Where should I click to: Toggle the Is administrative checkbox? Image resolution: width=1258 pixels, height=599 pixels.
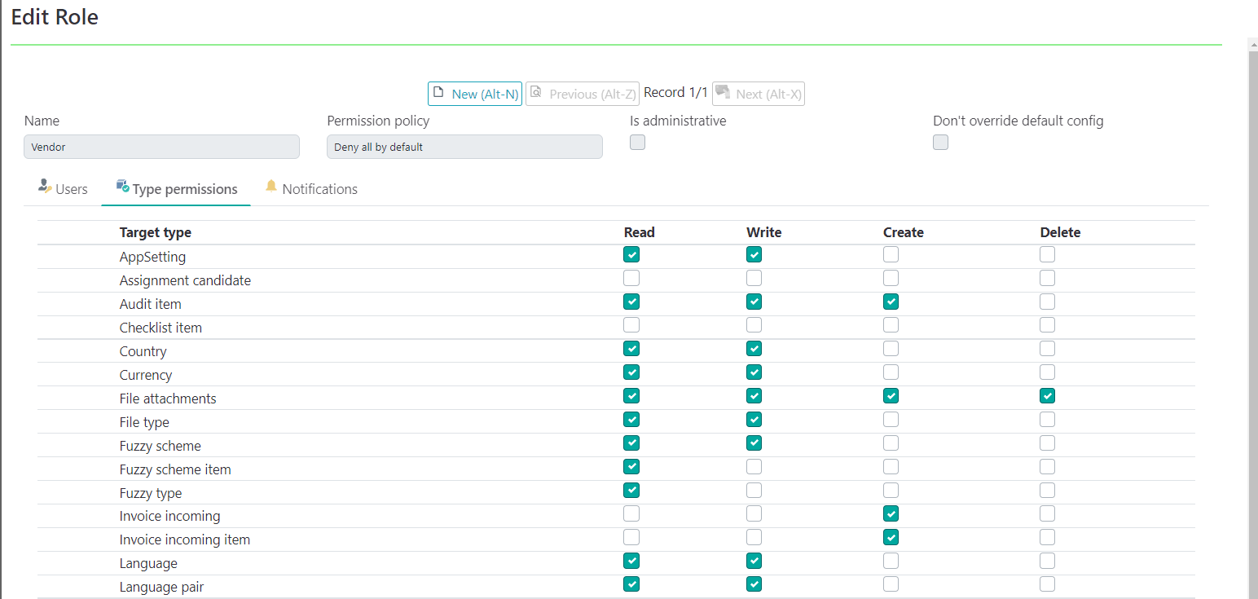(638, 143)
